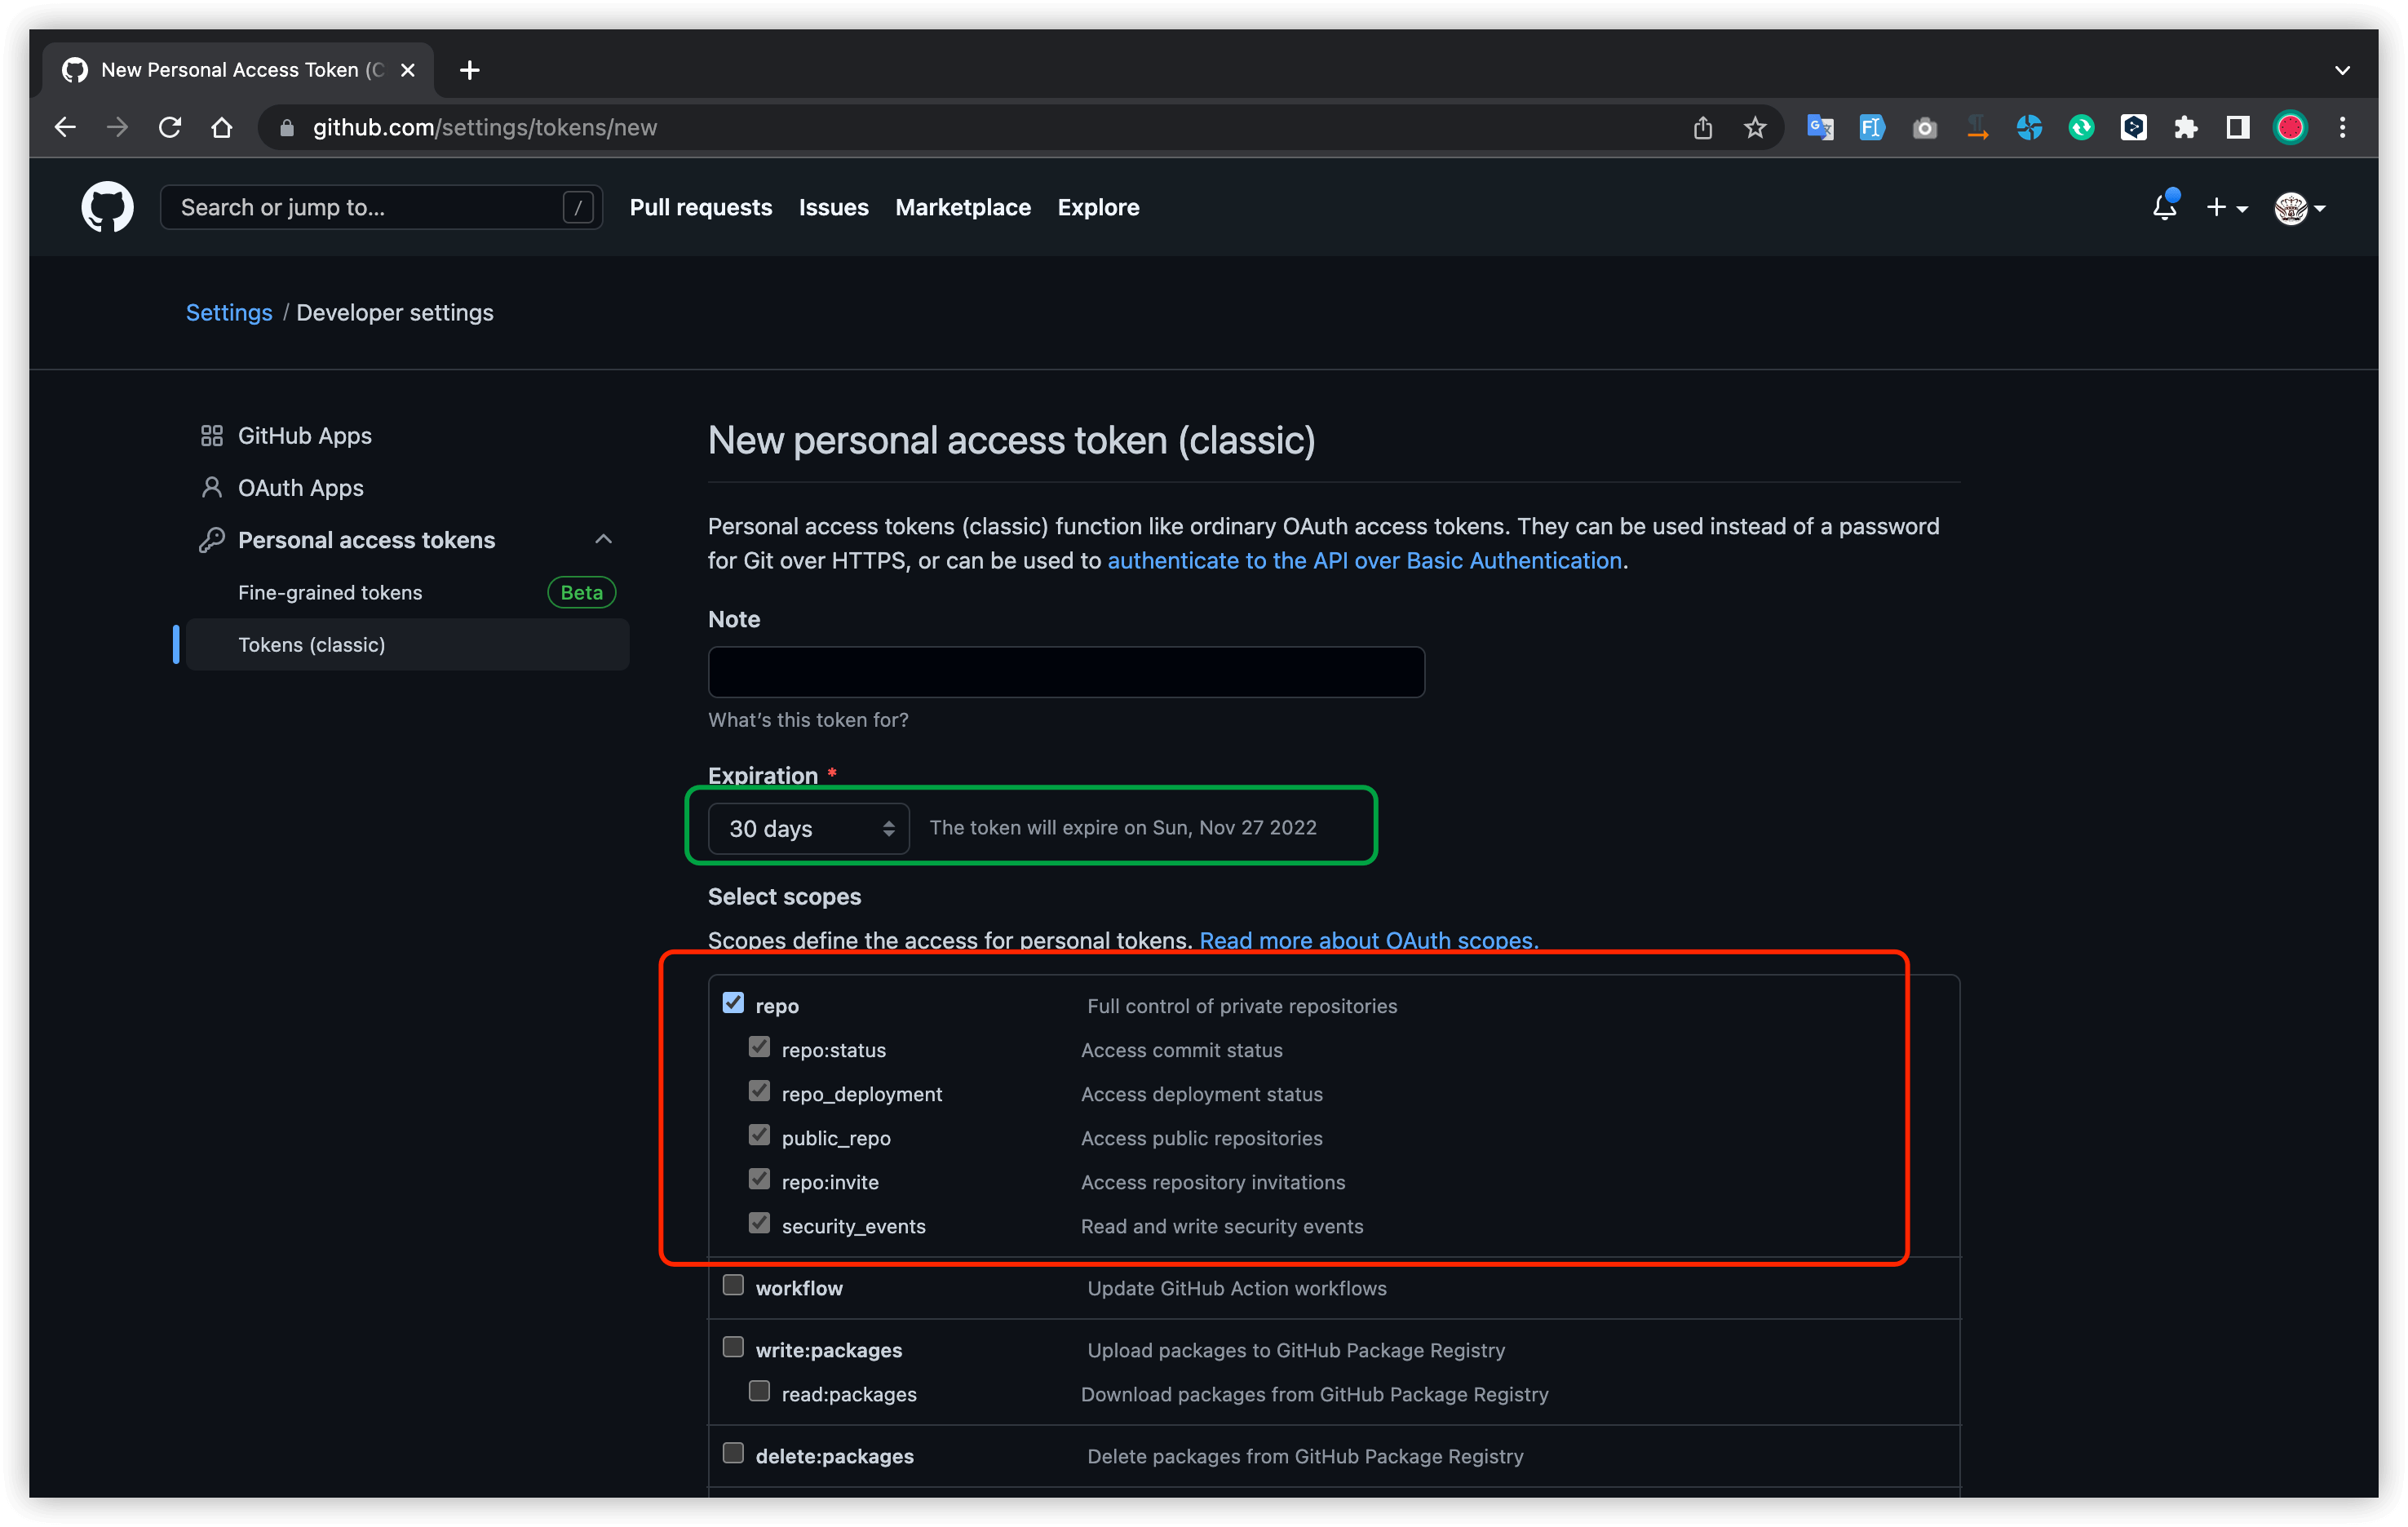Click the GitHub Apps sidebar icon

pyautogui.click(x=211, y=436)
